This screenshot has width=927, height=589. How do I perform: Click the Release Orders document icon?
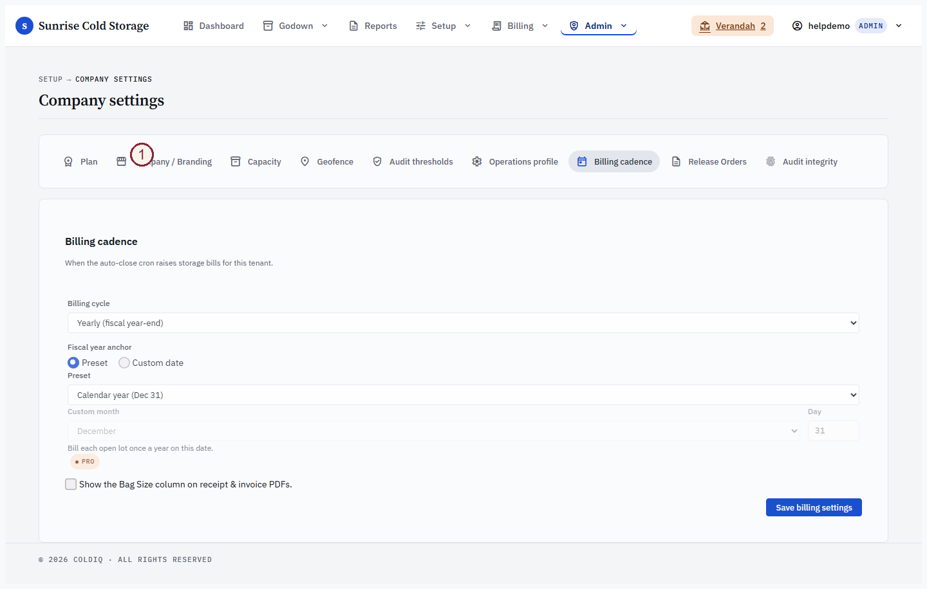[x=676, y=161]
